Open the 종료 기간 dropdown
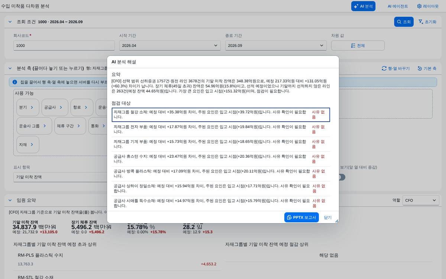This screenshot has height=279, width=446. pos(276,45)
